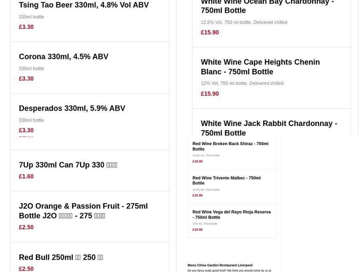Select Tsing Tao Beer 330ml item

click(x=83, y=5)
